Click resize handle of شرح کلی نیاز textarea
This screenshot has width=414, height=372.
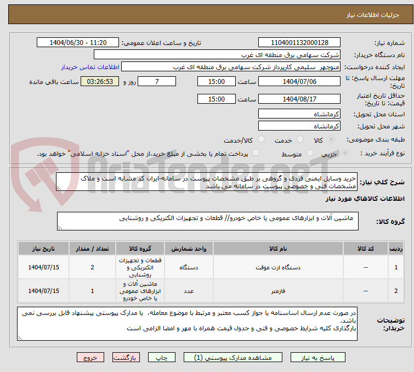point(59,188)
